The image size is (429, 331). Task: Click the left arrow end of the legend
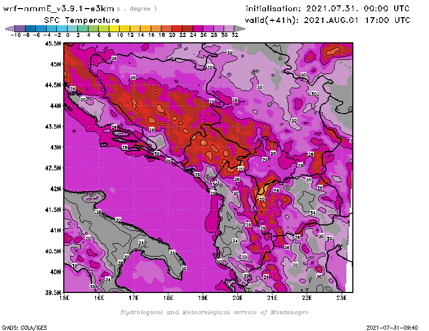coord(10,28)
